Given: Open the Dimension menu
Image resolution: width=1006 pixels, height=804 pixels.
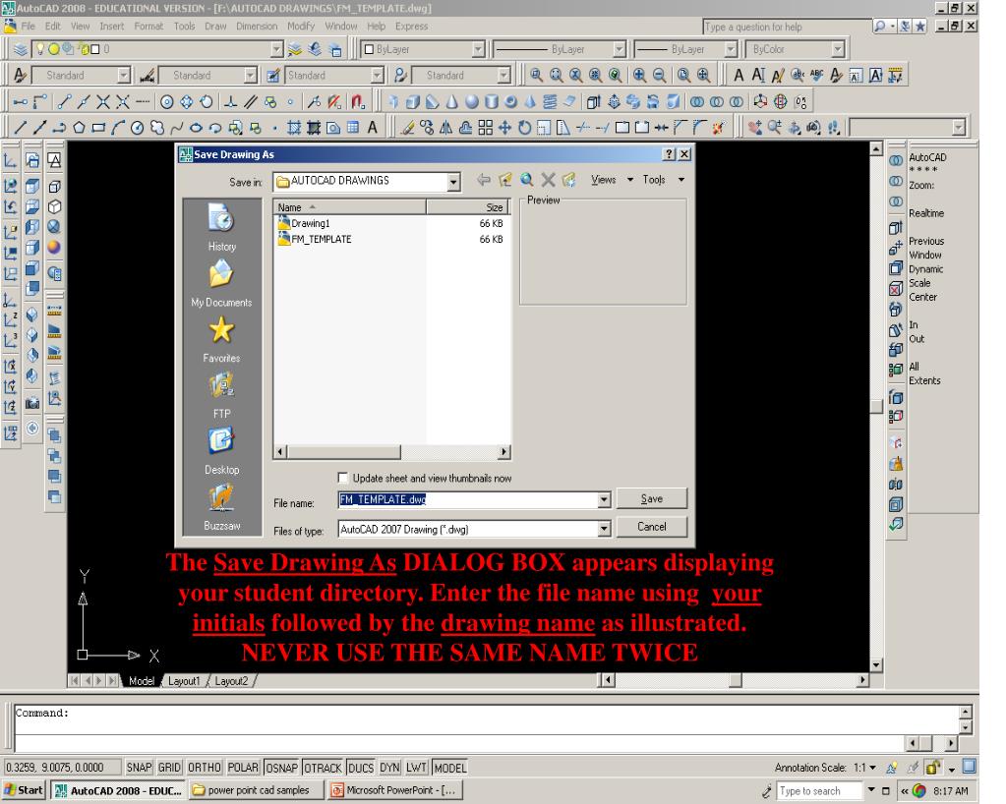Looking at the screenshot, I should (257, 27).
